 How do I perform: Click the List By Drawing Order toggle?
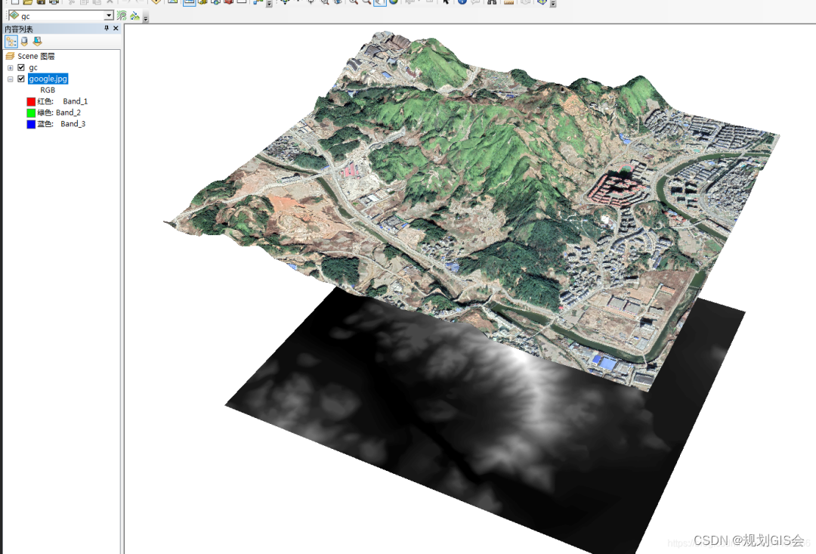click(x=11, y=40)
